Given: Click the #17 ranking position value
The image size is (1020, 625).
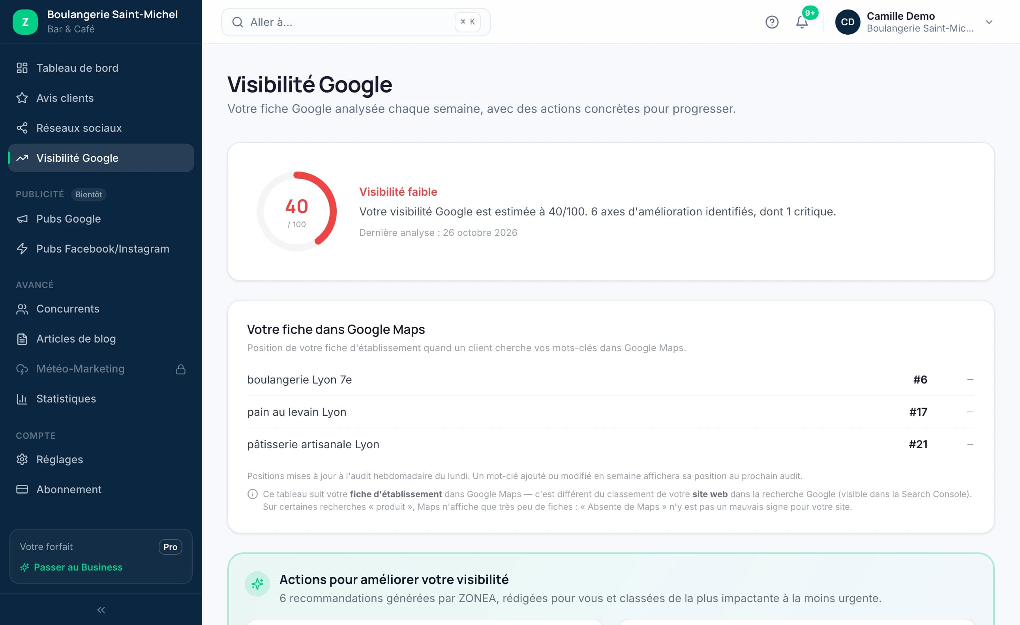Looking at the screenshot, I should pyautogui.click(x=918, y=412).
